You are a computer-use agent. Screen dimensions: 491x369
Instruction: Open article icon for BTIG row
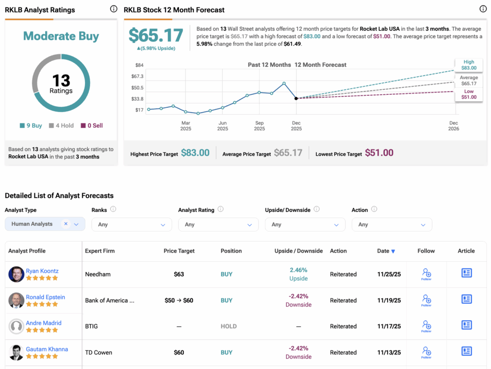[466, 325]
